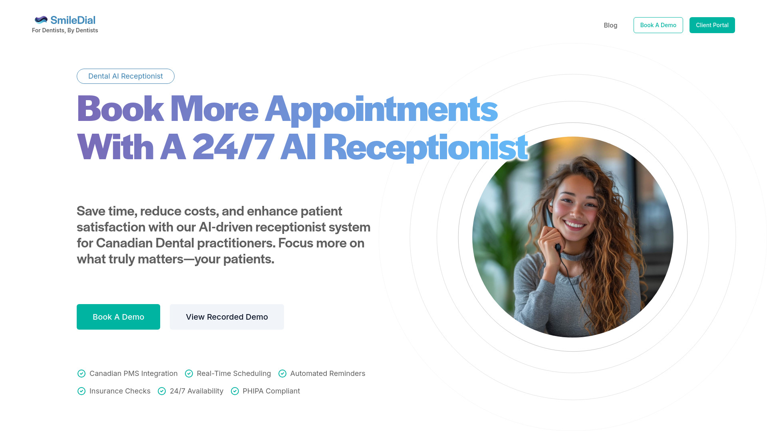This screenshot has width=767, height=431.
Task: Click the Insurance Checks checkmark icon
Action: coord(81,390)
